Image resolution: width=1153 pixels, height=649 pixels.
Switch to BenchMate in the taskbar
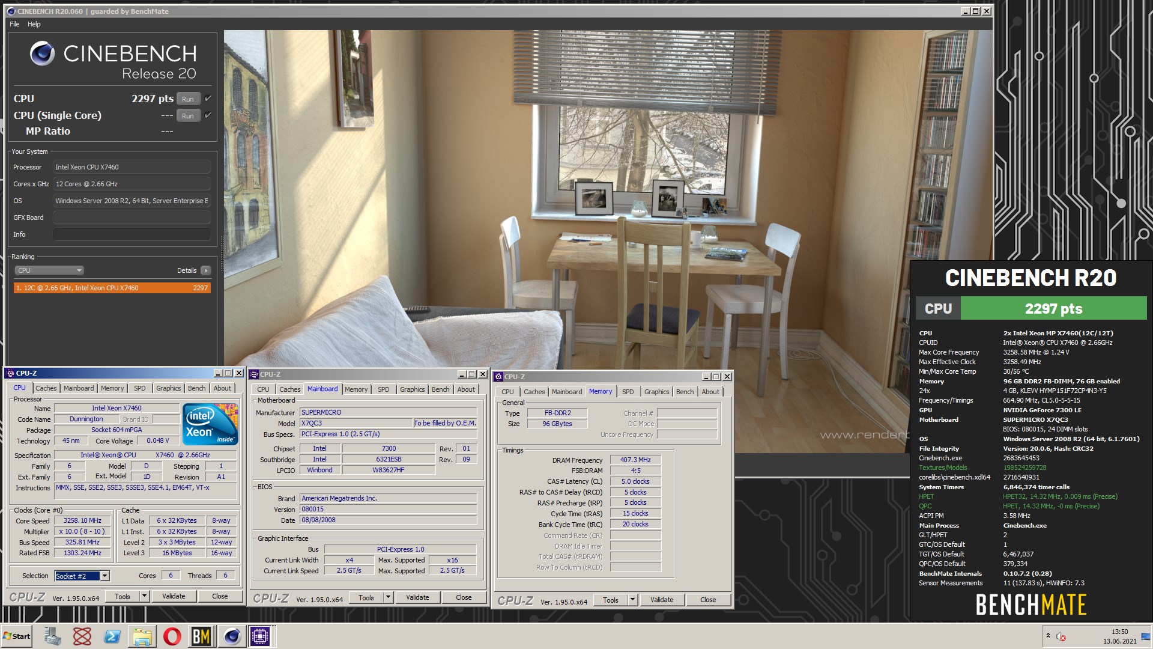[x=201, y=636]
